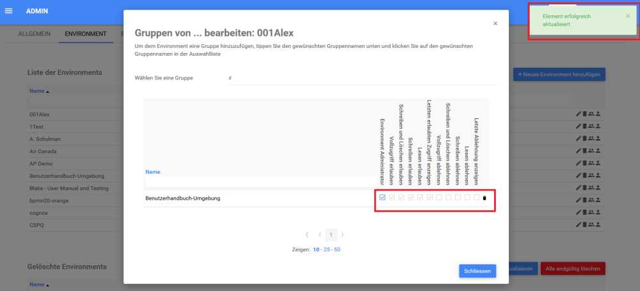Click the Schliessen button
The width and height of the screenshot is (640, 291).
pyautogui.click(x=477, y=271)
